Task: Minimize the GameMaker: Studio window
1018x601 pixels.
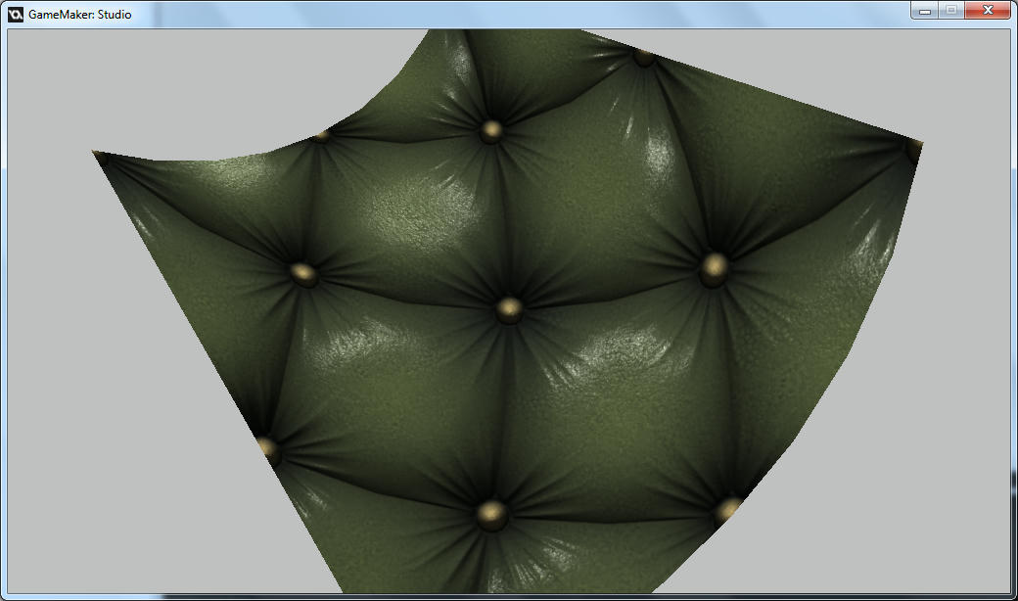Action: point(925,11)
